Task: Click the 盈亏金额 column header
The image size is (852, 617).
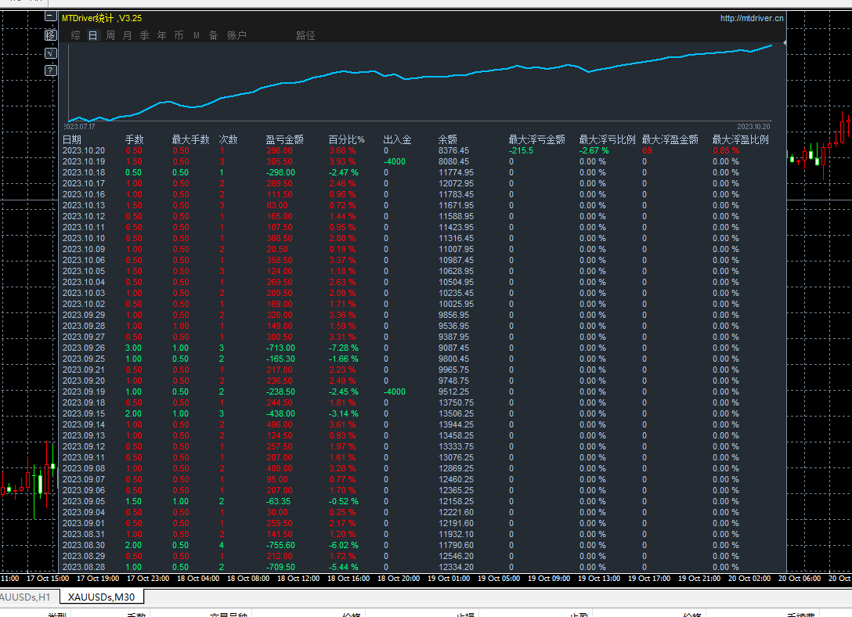Action: (x=284, y=139)
